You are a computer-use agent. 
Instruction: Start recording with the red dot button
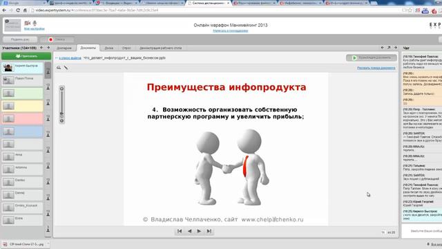pyautogui.click(x=57, y=39)
